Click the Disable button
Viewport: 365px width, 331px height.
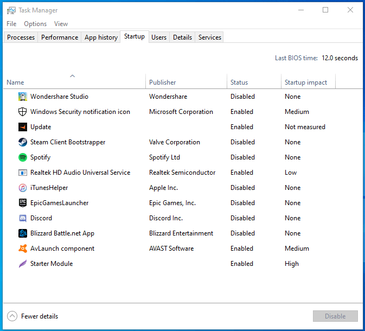coord(335,316)
